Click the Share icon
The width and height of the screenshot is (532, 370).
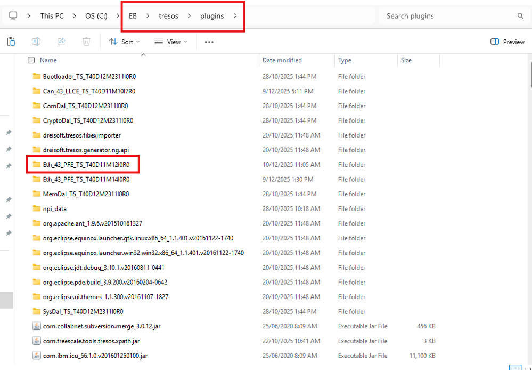61,41
